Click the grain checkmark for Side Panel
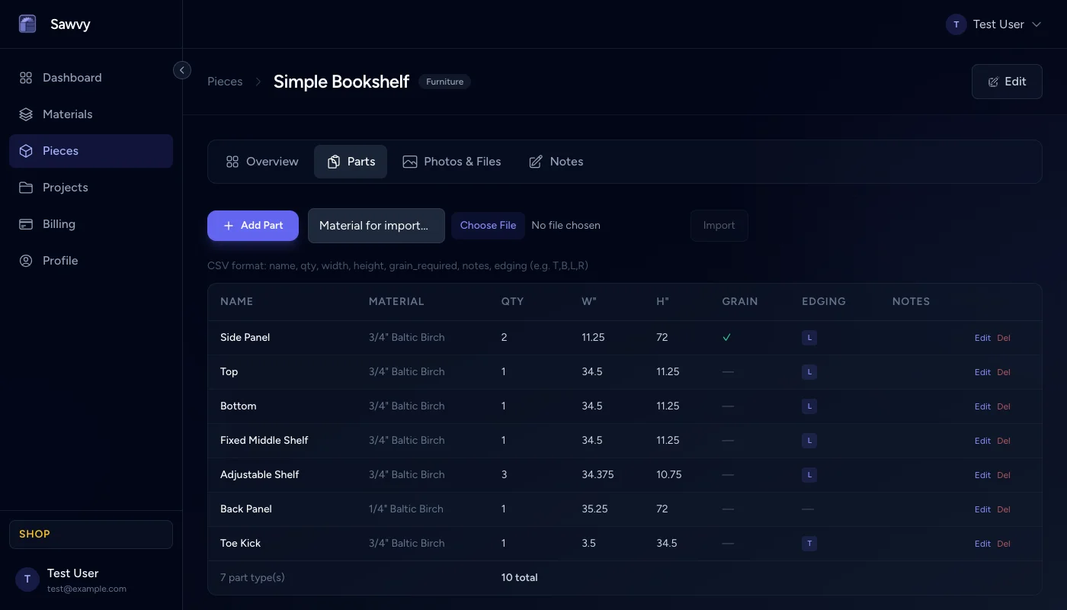The width and height of the screenshot is (1067, 610). coord(726,337)
